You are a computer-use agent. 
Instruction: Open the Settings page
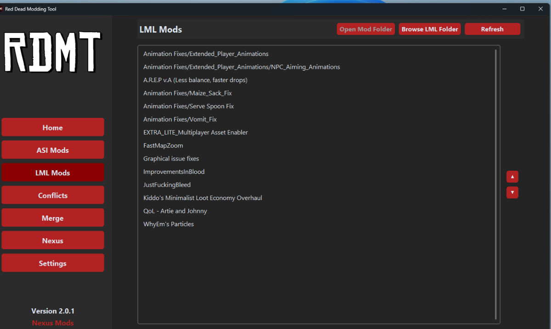(x=53, y=263)
